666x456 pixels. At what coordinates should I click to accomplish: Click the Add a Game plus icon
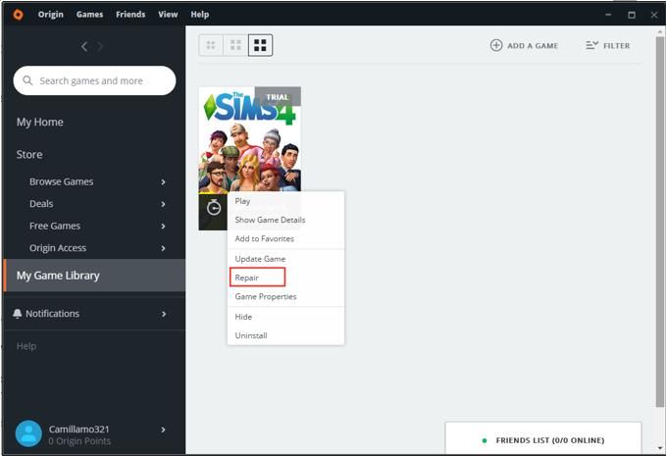(496, 45)
